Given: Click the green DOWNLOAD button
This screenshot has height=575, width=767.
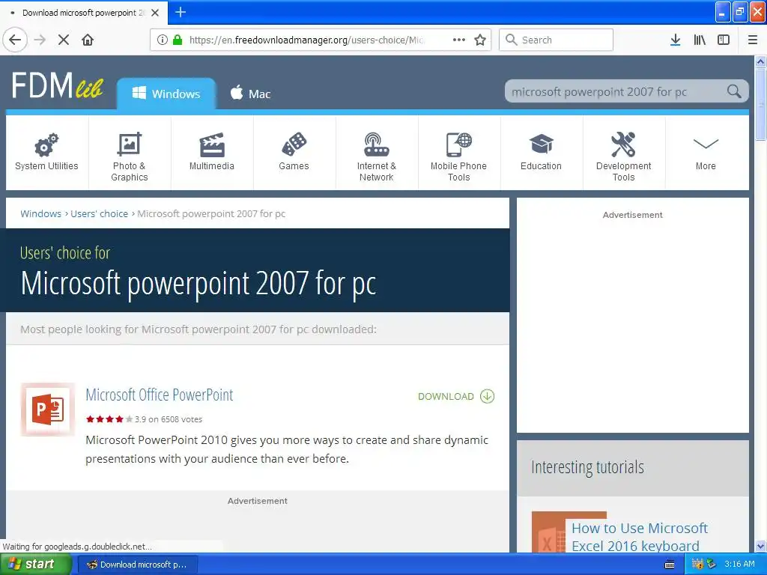Looking at the screenshot, I should tap(456, 396).
